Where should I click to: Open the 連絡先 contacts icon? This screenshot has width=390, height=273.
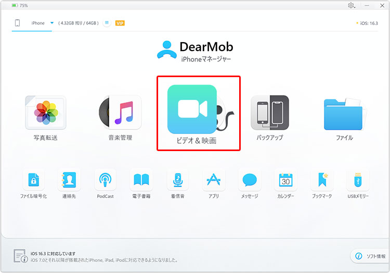pyautogui.click(x=69, y=180)
